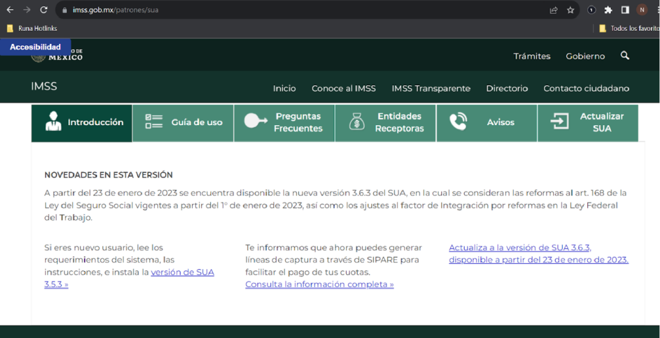Click the NOVEDADES EN ESTA VERSIÓN heading
Viewport: 660px width, 338px height.
coord(108,175)
